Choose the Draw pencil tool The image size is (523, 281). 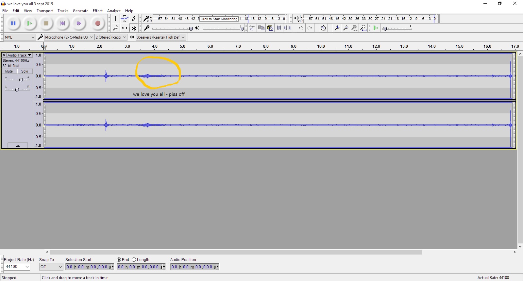coord(134,19)
